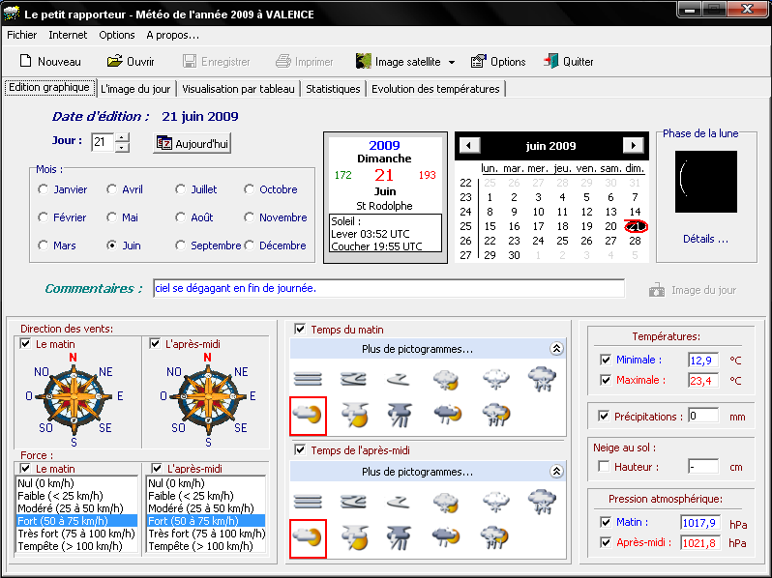Select the Juillet month radio button

click(x=181, y=189)
